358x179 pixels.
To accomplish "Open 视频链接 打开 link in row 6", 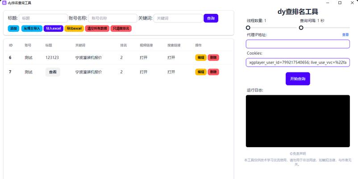I will pos(144,58).
